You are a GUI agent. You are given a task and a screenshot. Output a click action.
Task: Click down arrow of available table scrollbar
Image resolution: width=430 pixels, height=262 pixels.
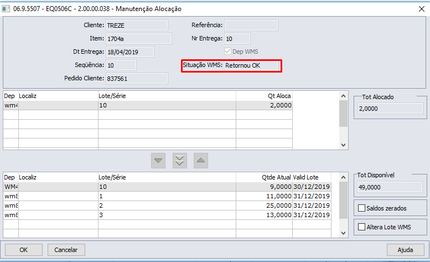343,233
